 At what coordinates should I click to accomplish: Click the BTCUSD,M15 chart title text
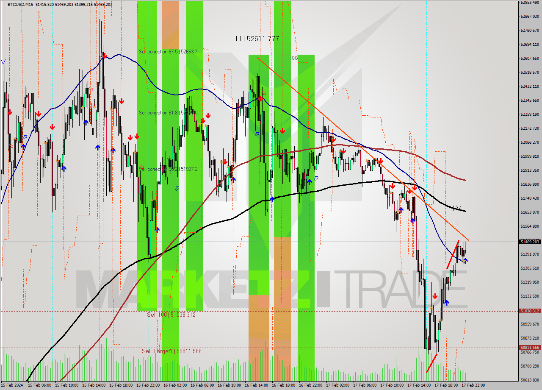(21, 4)
